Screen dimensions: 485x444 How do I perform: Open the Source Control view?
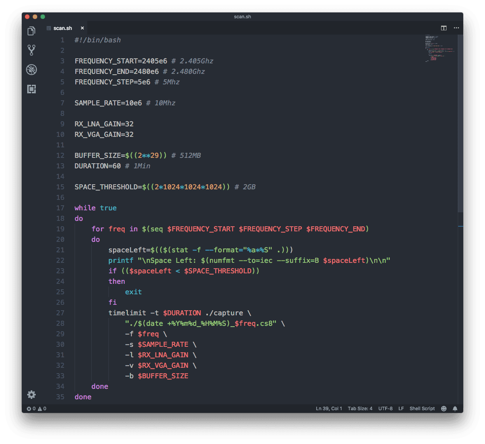point(31,50)
